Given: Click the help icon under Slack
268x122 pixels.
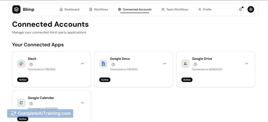Looking at the screenshot, I should 31,65.
